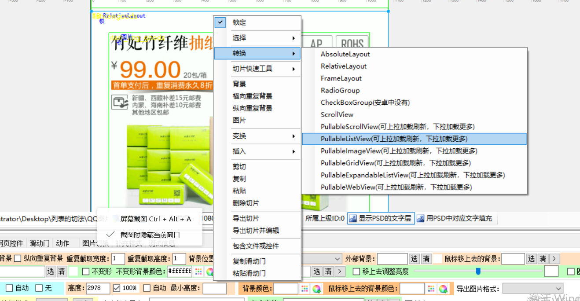Click the > button left of 移上去调整亮度
Screen dimensions: 580x301
pos(340,272)
